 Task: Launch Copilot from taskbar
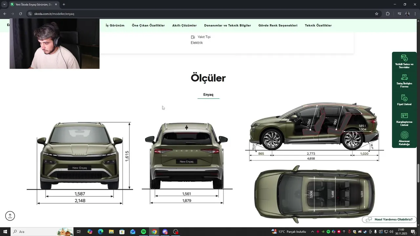click(x=90, y=232)
